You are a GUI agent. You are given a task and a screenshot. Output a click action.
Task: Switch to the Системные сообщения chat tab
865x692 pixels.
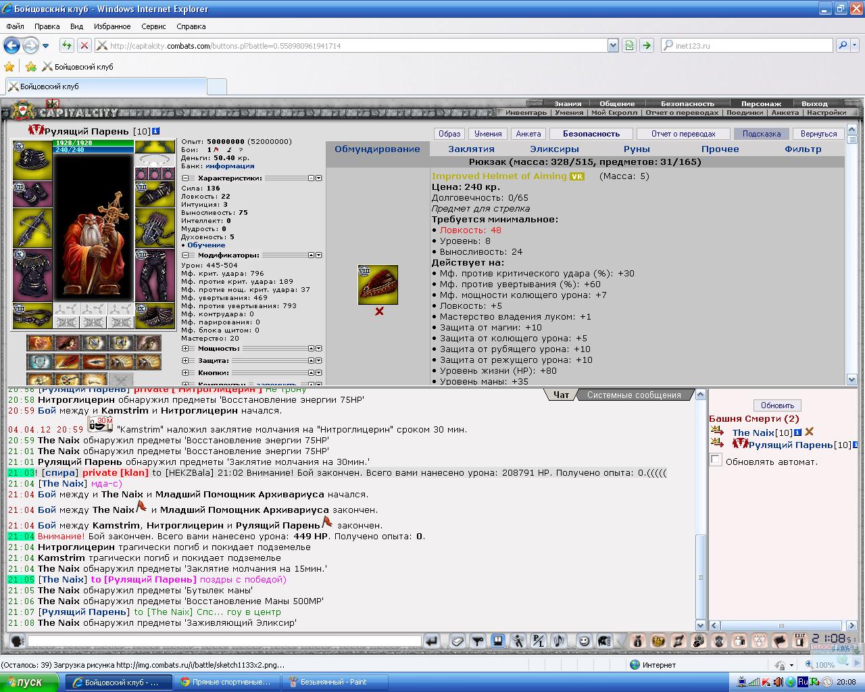click(634, 395)
